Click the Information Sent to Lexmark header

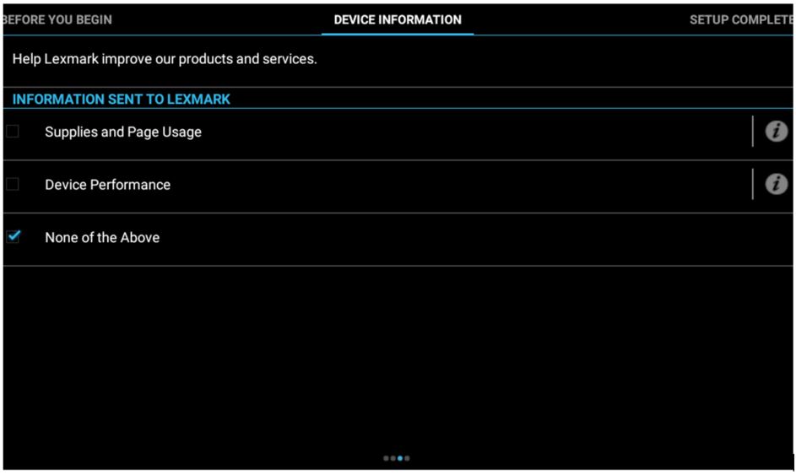[x=122, y=99]
